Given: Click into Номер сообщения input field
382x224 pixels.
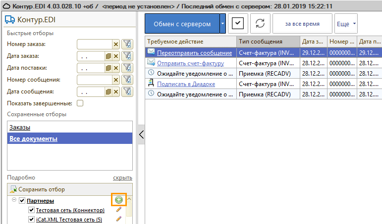Looking at the screenshot, I should pyautogui.click(x=95, y=80).
